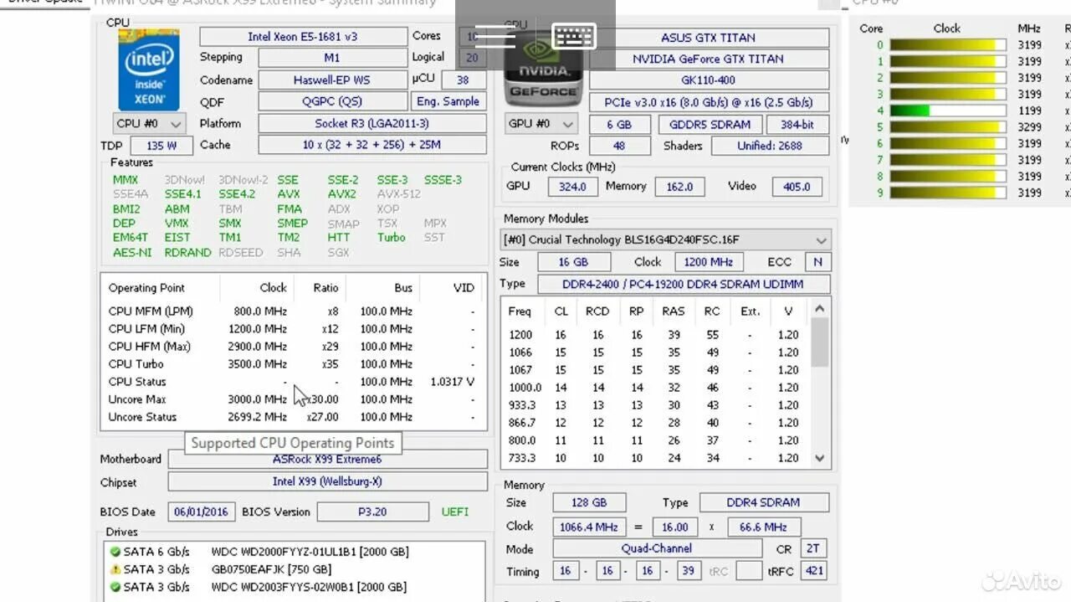Click the TDP 135 W field
The image size is (1071, 602).
[161, 145]
